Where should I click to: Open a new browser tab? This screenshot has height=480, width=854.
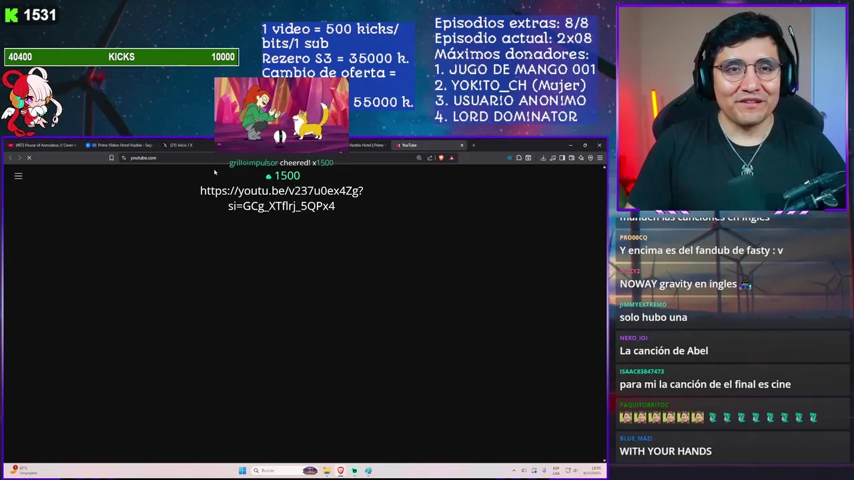point(474,145)
